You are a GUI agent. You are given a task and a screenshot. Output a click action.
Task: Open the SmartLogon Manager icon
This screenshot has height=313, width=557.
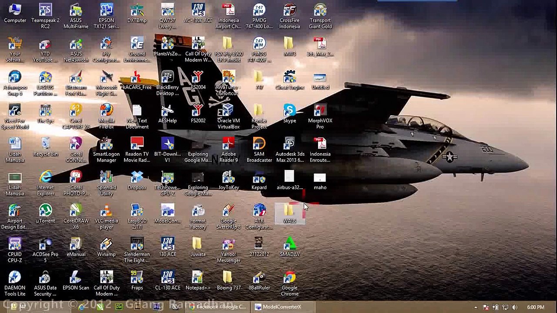106,150
